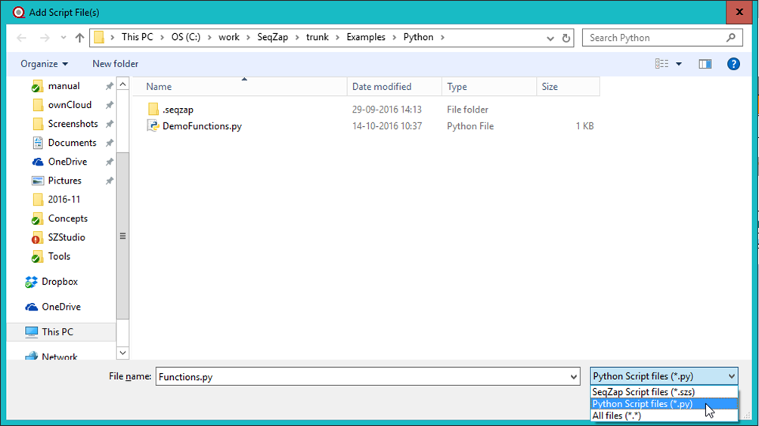Screen dimensions: 759x426
Task: Expand File name history dropdown
Action: (x=573, y=377)
